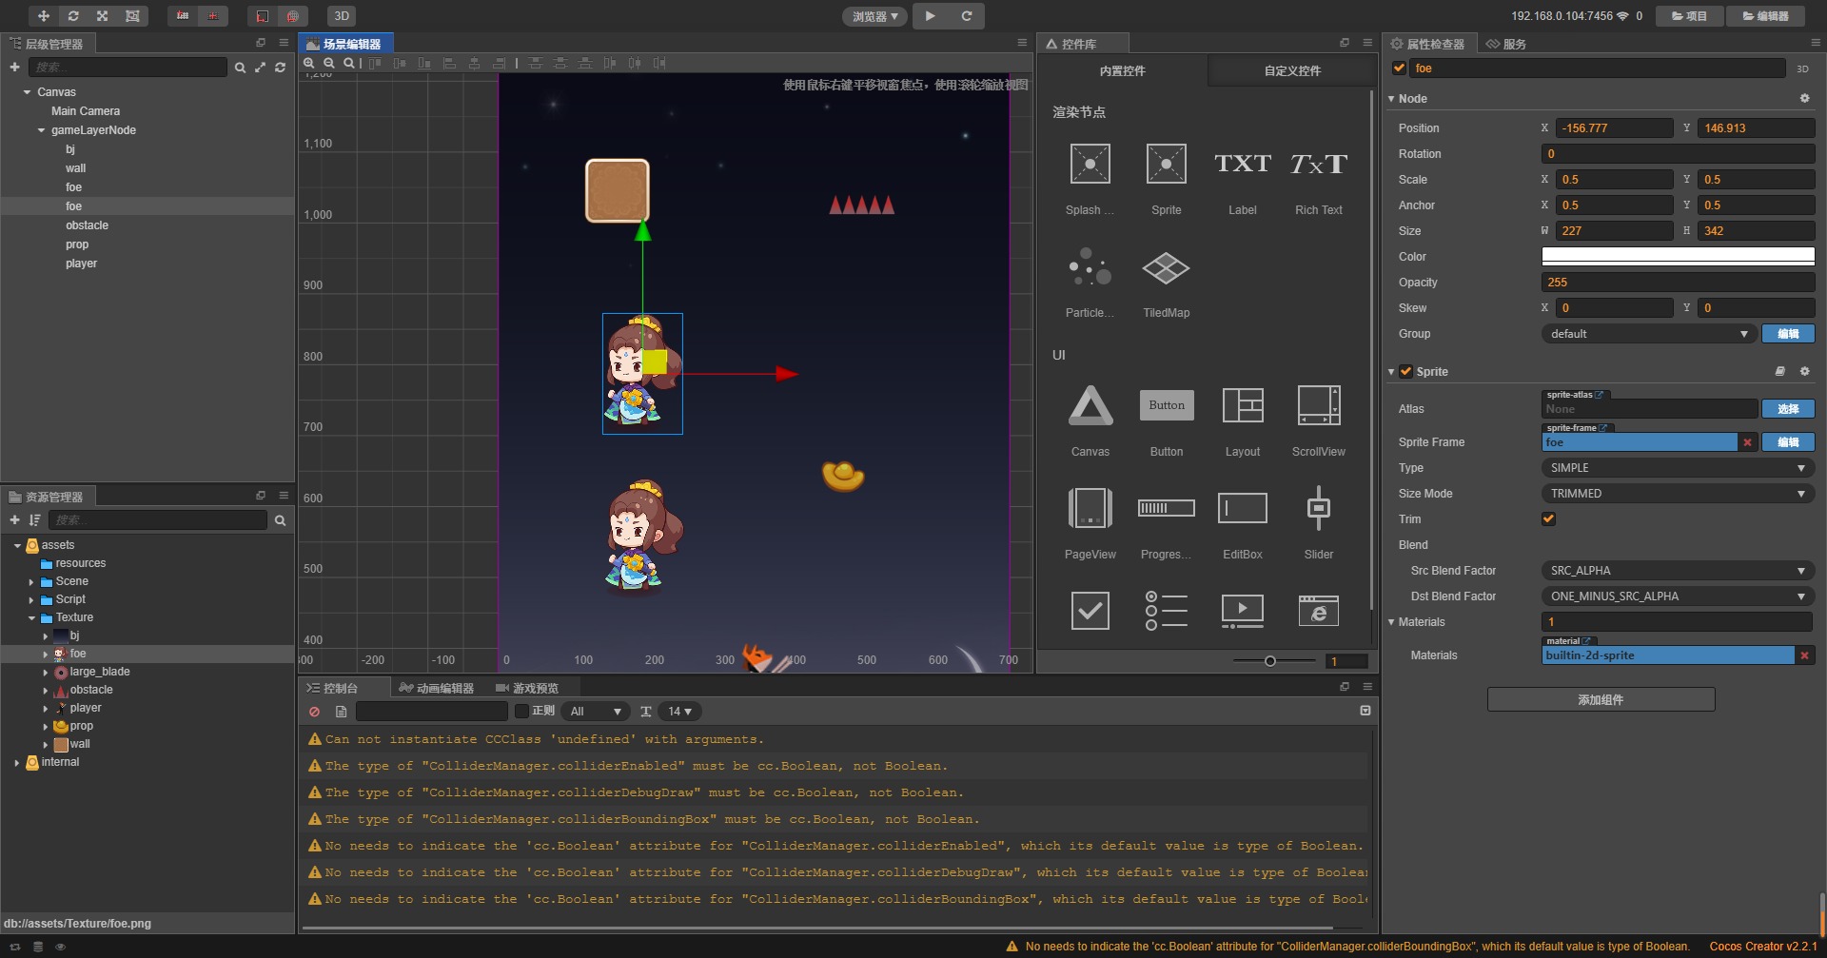Clear the console log messages

coord(315,712)
